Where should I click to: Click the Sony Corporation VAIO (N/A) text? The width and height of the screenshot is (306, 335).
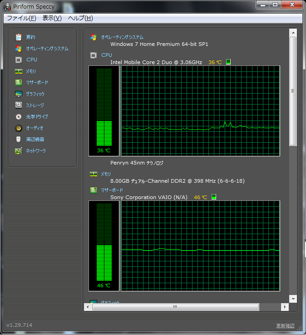coord(149,197)
